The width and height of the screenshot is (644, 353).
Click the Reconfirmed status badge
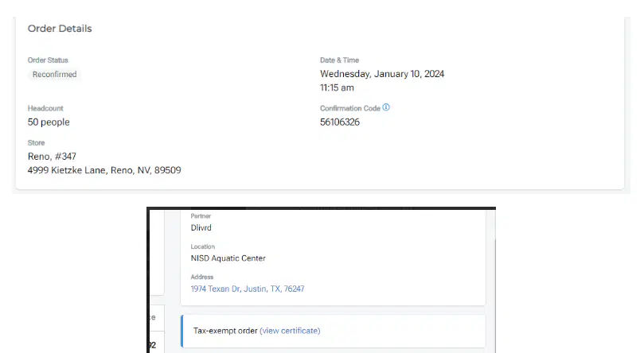(55, 74)
